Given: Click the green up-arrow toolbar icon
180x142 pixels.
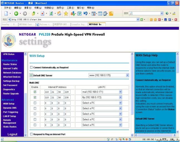Looking at the screenshot, I should click(34, 14).
